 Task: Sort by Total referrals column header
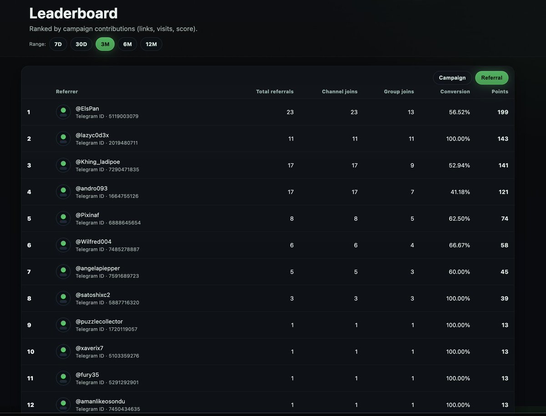click(x=275, y=92)
